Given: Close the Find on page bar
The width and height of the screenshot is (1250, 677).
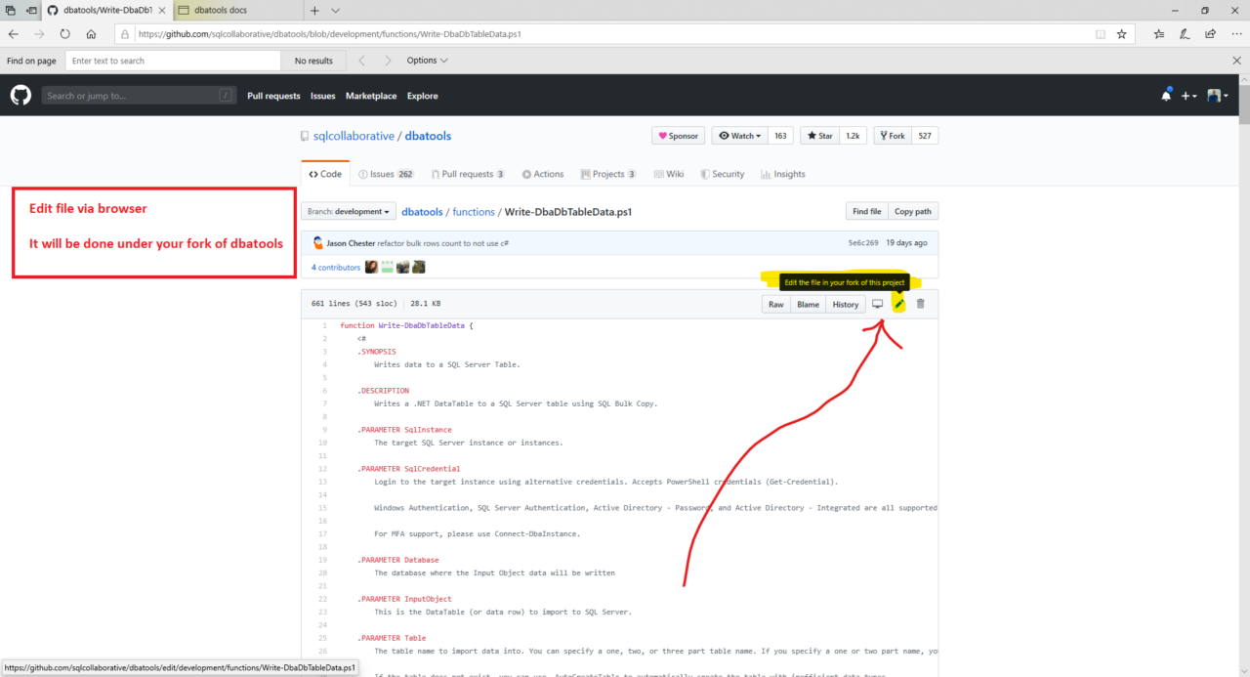Looking at the screenshot, I should (x=1236, y=61).
